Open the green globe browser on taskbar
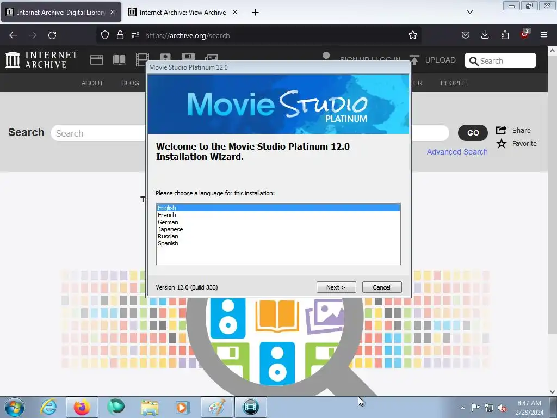This screenshot has height=418, width=557. point(116,407)
